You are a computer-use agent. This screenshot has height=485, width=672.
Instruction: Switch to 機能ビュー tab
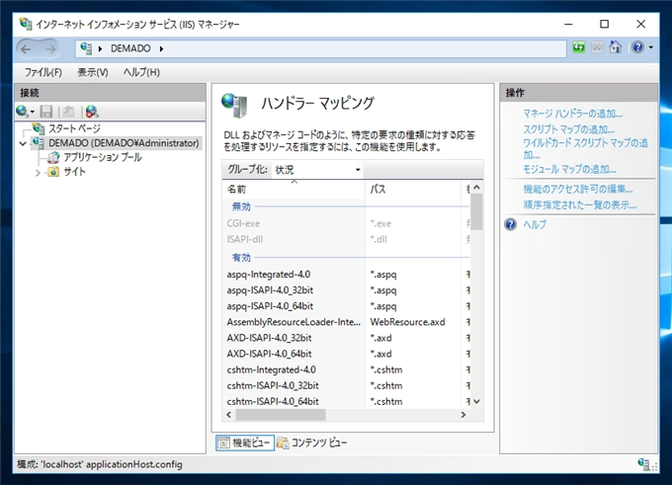(x=245, y=443)
